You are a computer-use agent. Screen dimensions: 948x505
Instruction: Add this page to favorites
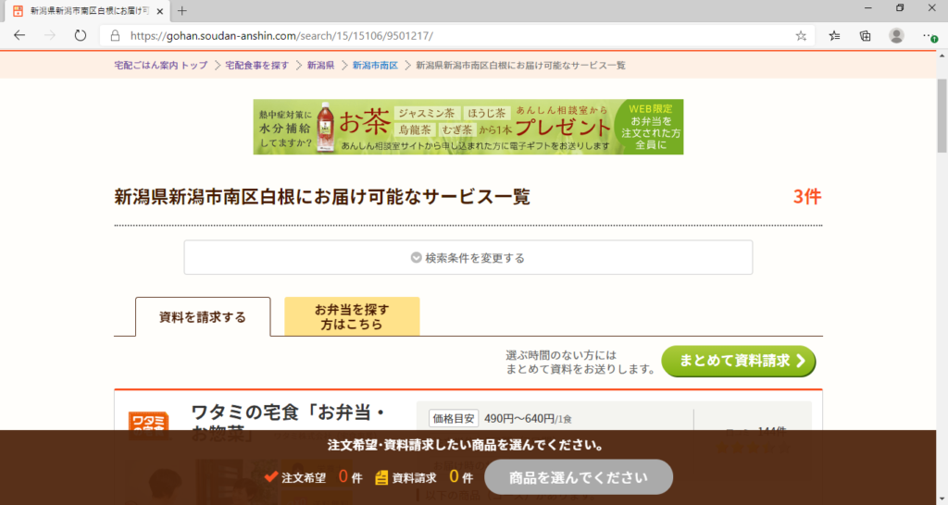pyautogui.click(x=801, y=36)
